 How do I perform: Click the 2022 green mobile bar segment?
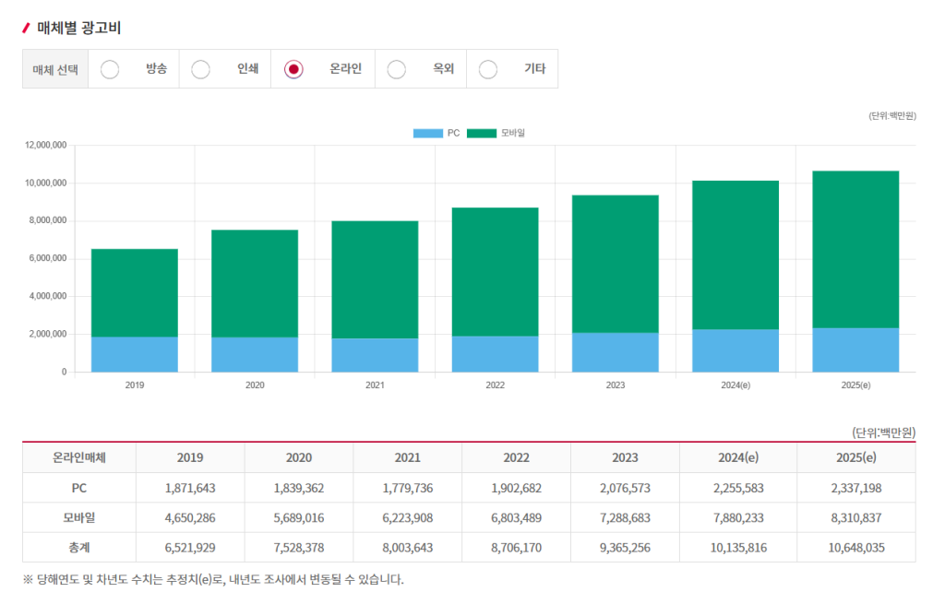click(495, 272)
